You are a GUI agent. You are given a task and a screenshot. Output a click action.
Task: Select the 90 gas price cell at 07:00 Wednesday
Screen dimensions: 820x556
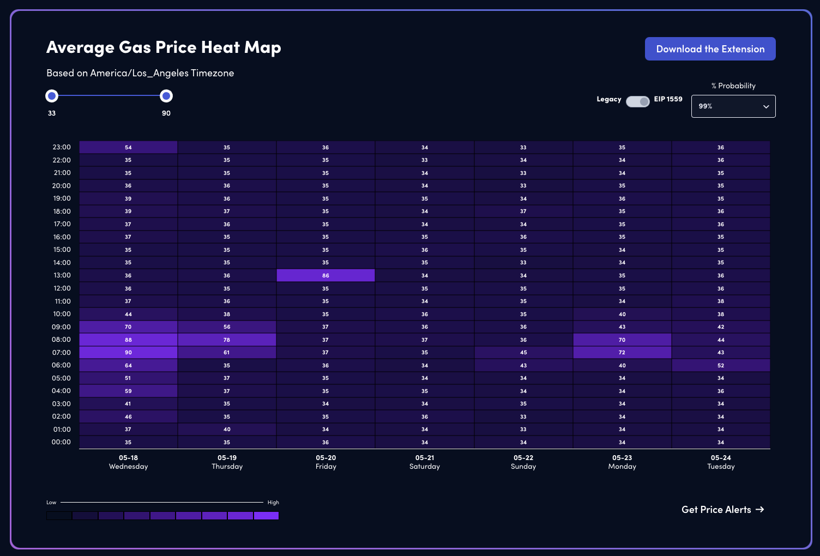click(x=128, y=352)
